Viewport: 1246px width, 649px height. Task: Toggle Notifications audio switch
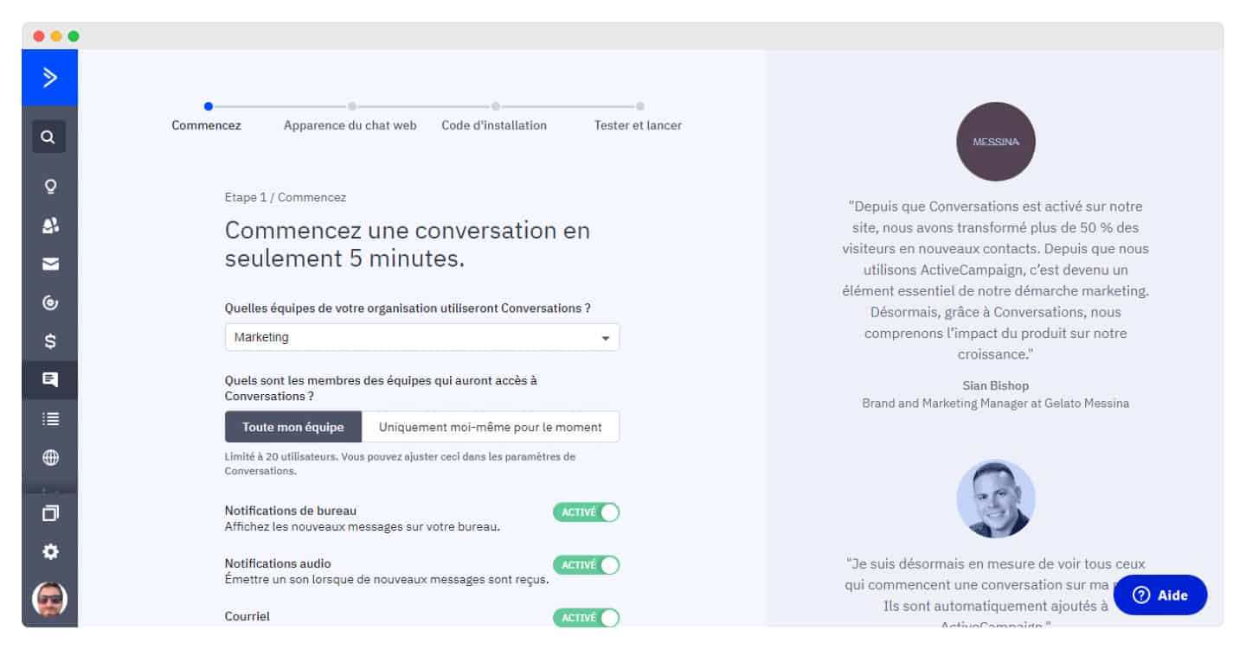(586, 565)
